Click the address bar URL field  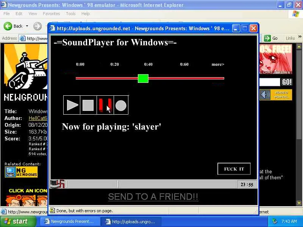37,39
